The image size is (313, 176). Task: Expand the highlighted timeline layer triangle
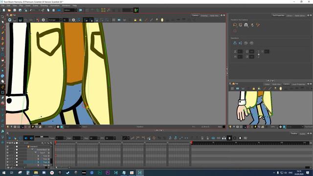tap(38, 162)
